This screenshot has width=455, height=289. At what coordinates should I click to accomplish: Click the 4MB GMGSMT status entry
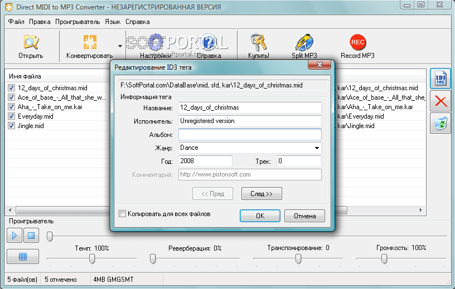(x=113, y=280)
